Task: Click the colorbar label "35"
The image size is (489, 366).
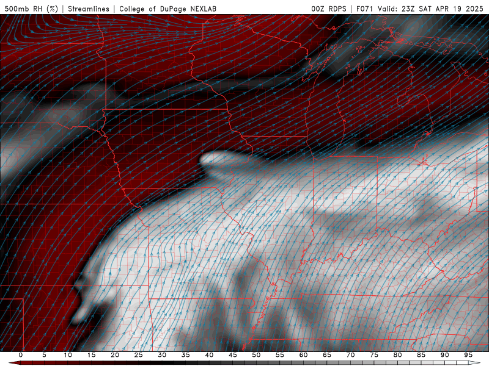Action: [186, 355]
